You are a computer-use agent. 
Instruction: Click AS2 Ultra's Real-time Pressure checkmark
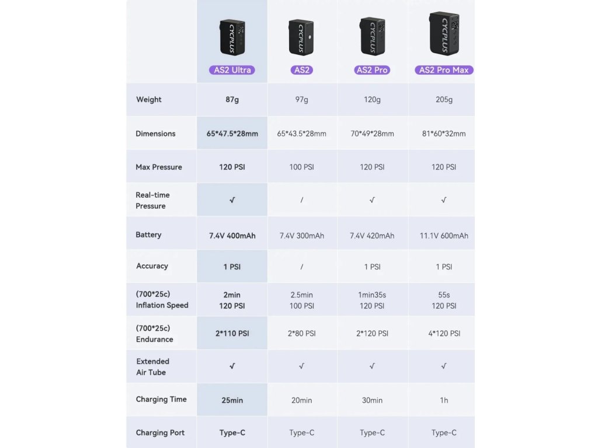point(232,200)
